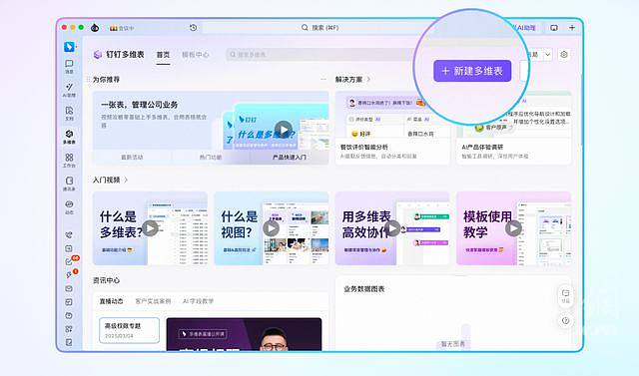Click the 新建多维表 button
Viewport: 639px width, 376px height.
[x=472, y=71]
